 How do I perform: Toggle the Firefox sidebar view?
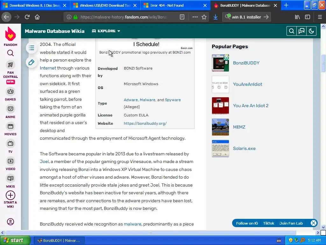pyautogui.click(x=308, y=17)
